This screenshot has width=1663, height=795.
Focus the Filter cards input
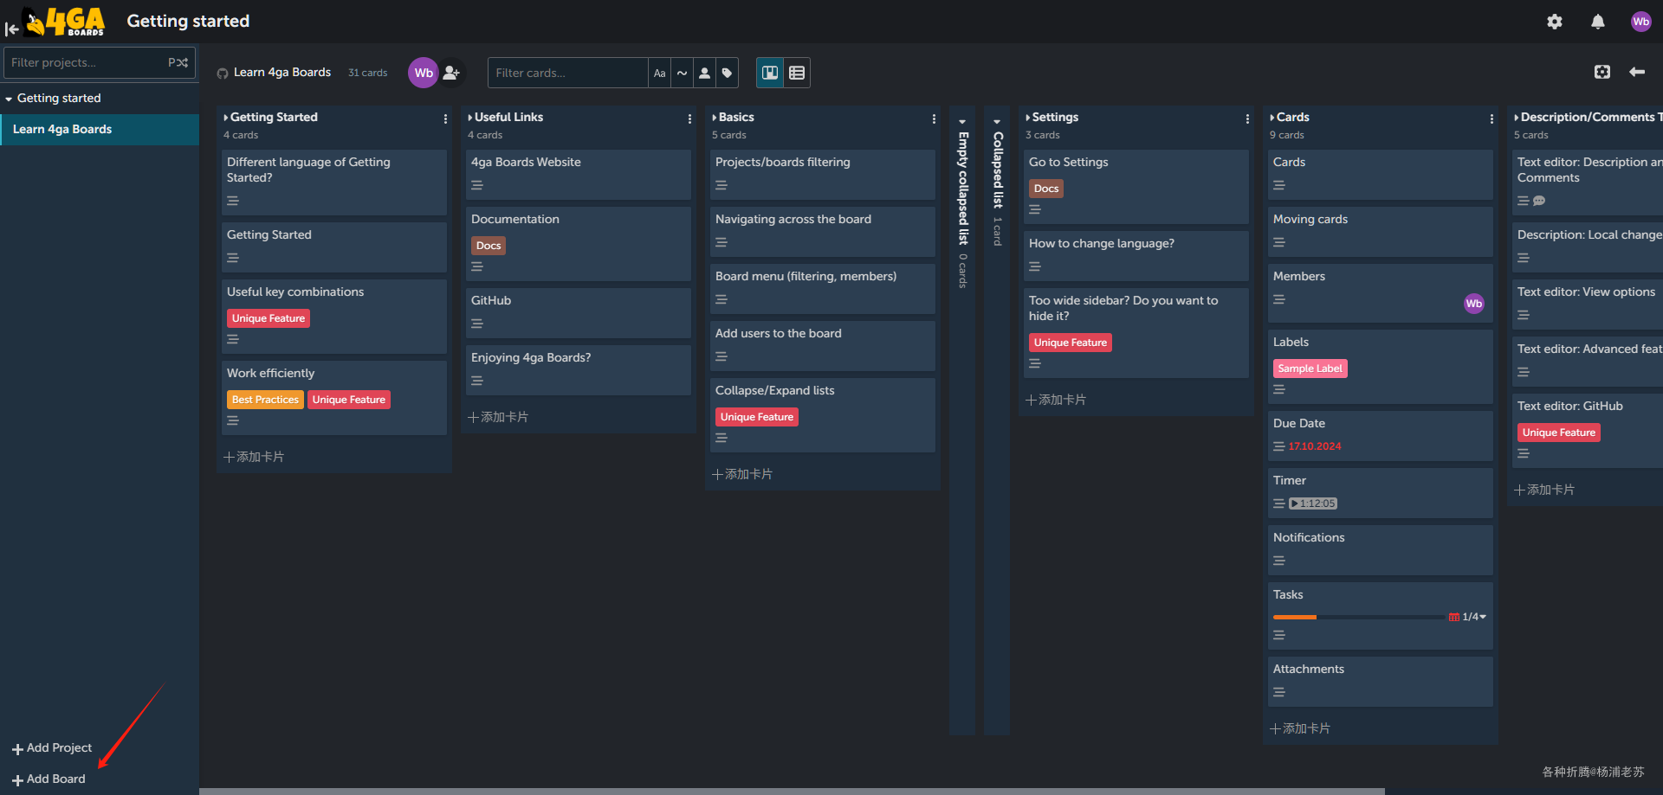[x=568, y=73]
